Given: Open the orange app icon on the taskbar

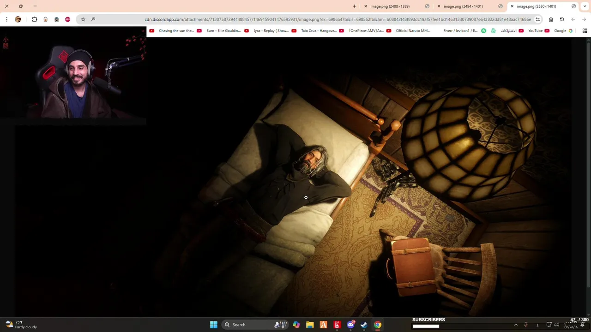Looking at the screenshot, I should click(324, 325).
